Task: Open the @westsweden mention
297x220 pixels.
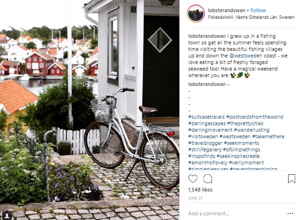Action: point(245,56)
